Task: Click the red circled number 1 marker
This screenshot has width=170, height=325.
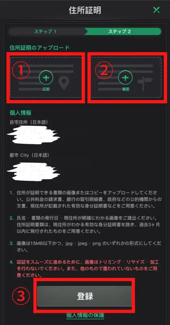Action: (x=21, y=71)
